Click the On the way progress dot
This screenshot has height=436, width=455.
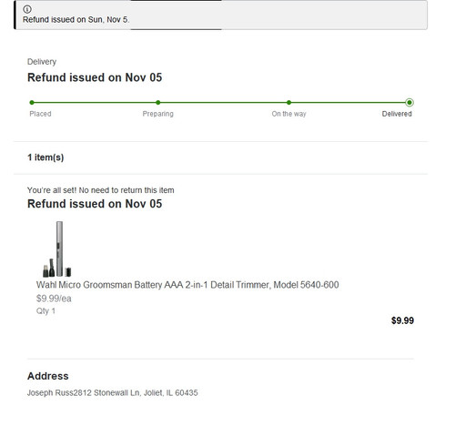[288, 103]
